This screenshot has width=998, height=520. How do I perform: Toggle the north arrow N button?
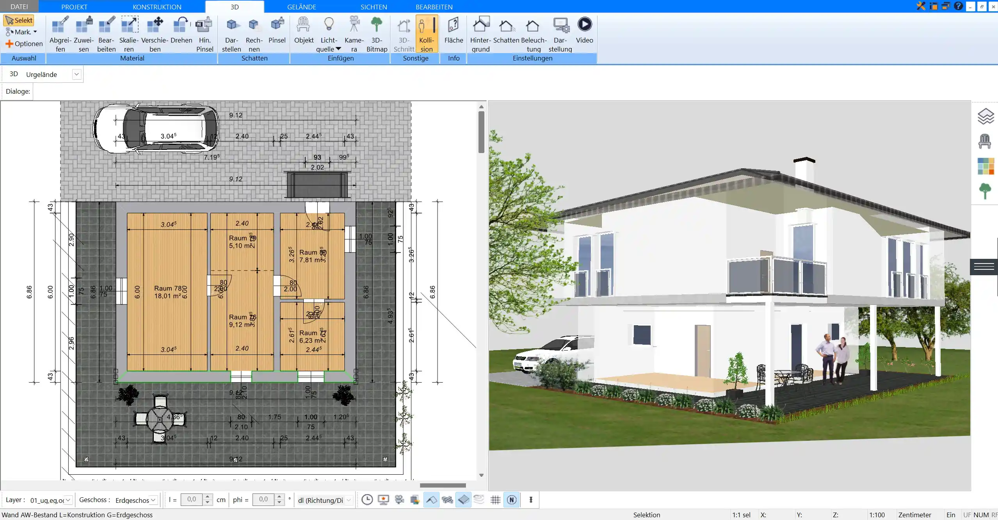[512, 500]
